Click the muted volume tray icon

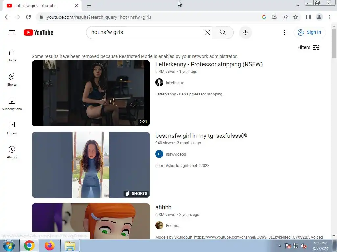point(304,246)
